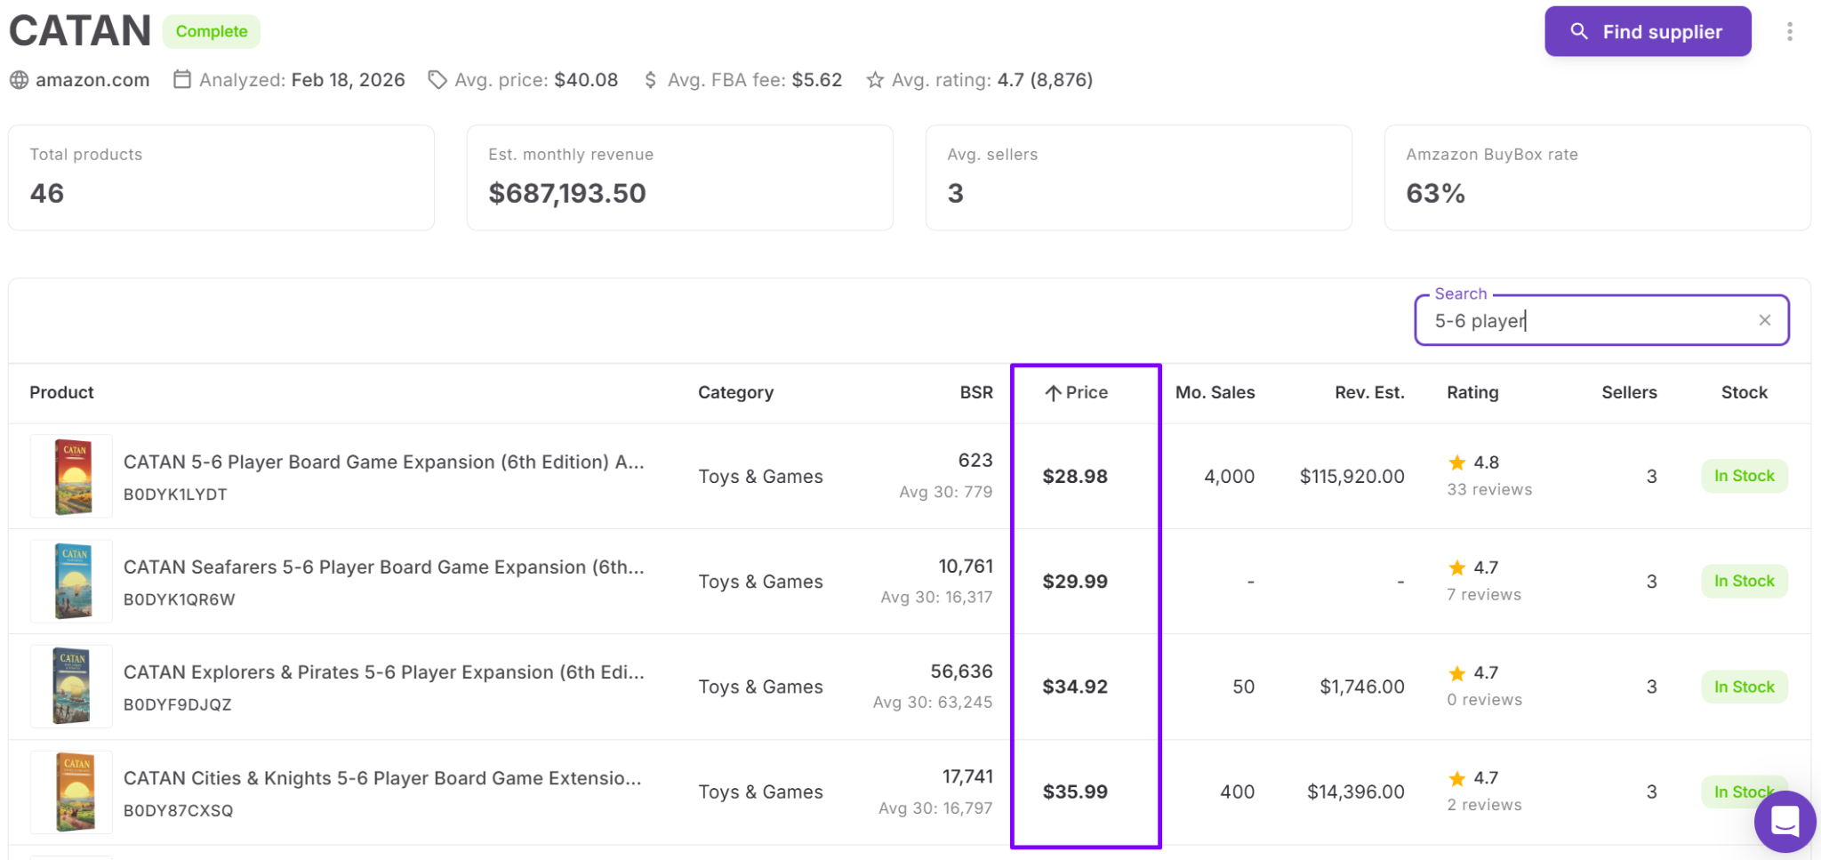Image resolution: width=1821 pixels, height=860 pixels.
Task: Click the Complete status badge next to CATAN
Action: [x=211, y=31]
